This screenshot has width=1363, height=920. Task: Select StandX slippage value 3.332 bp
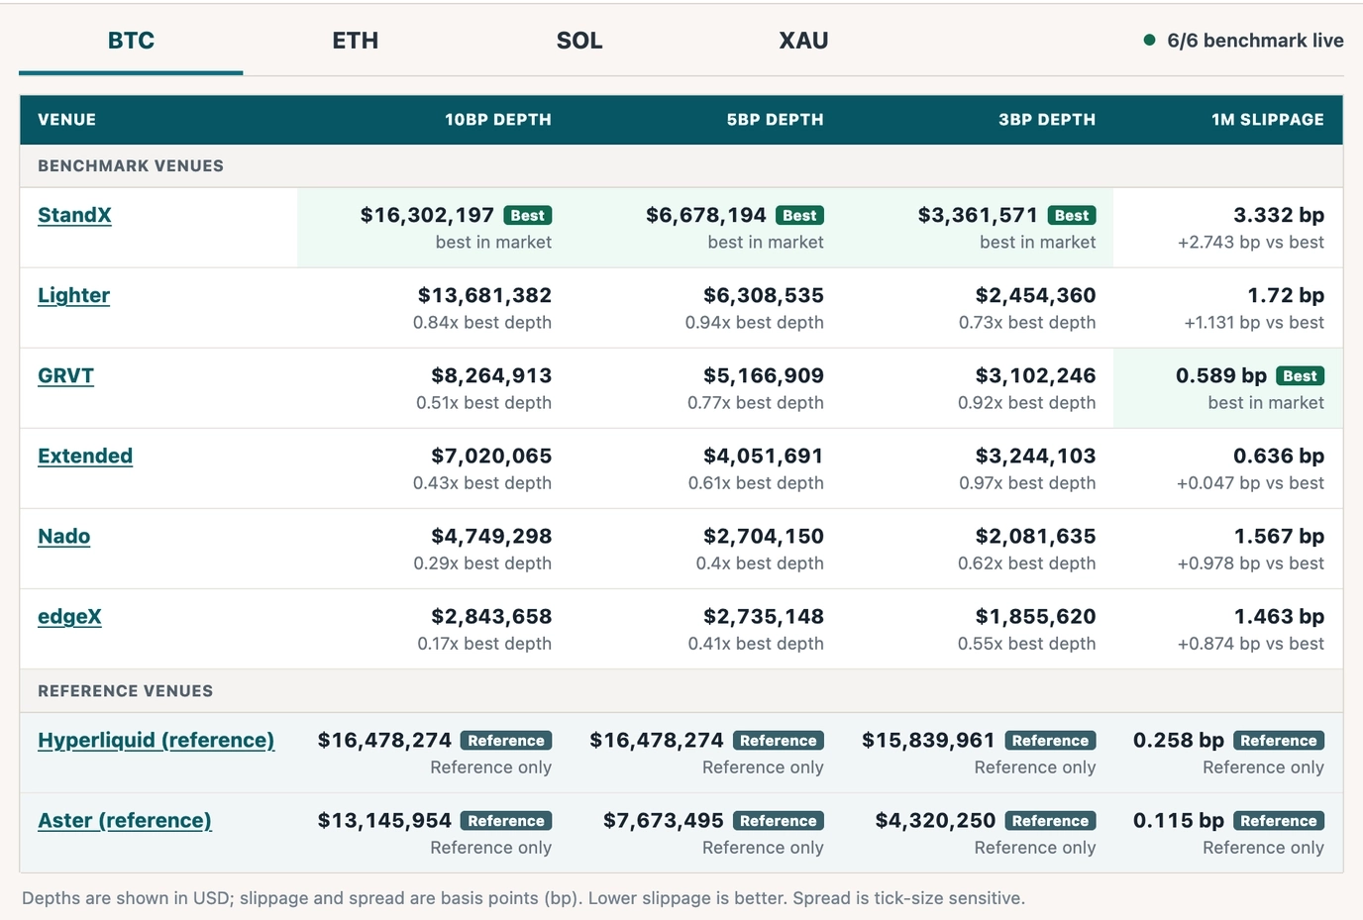[x=1279, y=215]
